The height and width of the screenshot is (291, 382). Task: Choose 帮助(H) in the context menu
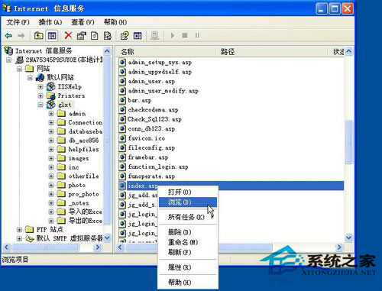pyautogui.click(x=188, y=283)
